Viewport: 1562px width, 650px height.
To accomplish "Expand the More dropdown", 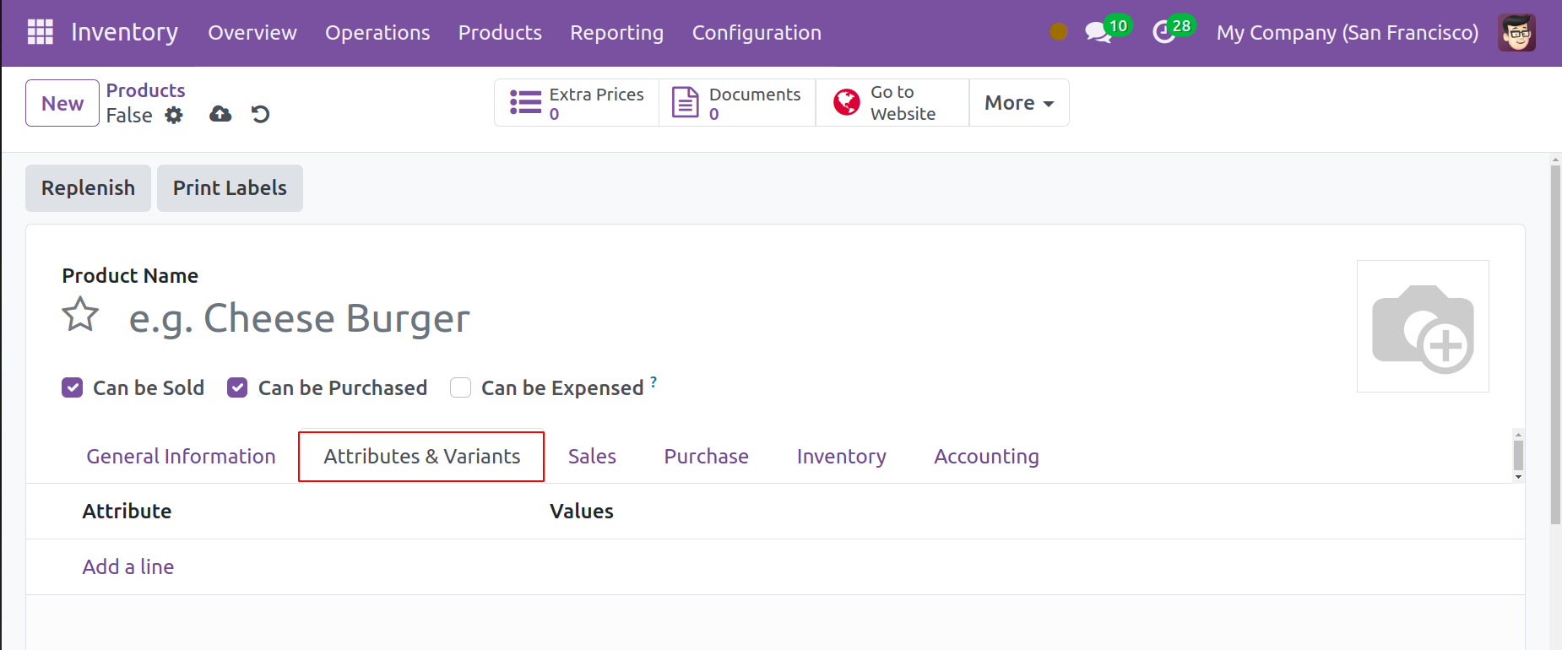I will click(x=1018, y=103).
